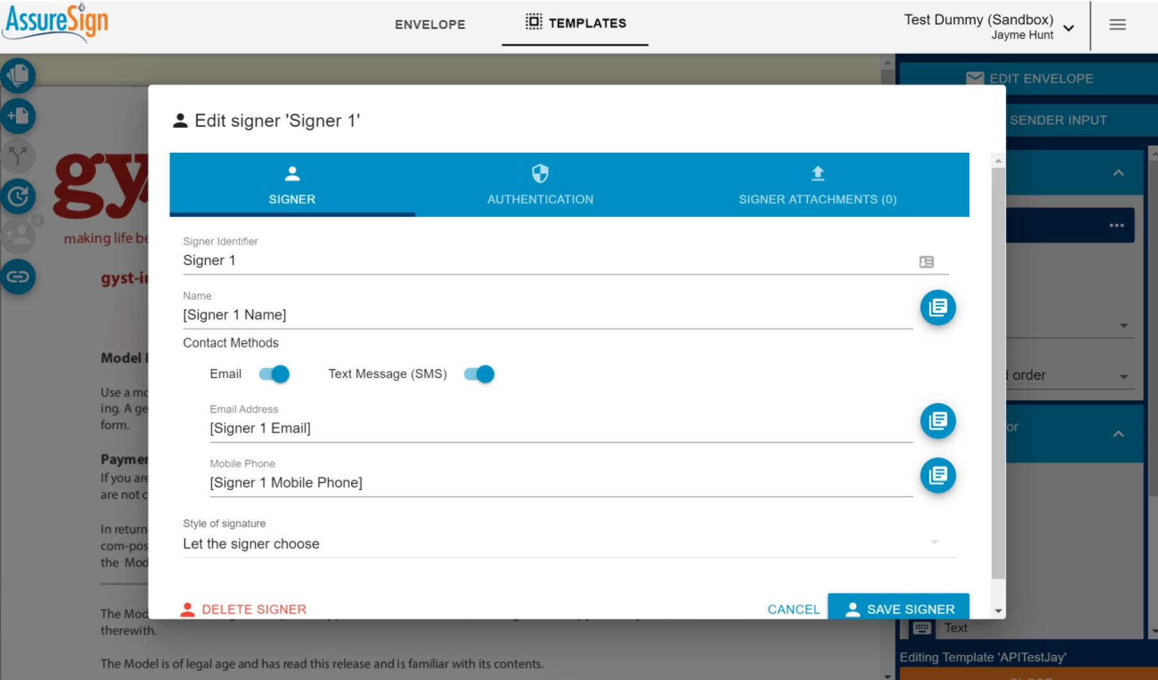Switch to the AUTHENTICATION tab
Viewport: 1158px width, 680px height.
click(x=540, y=185)
